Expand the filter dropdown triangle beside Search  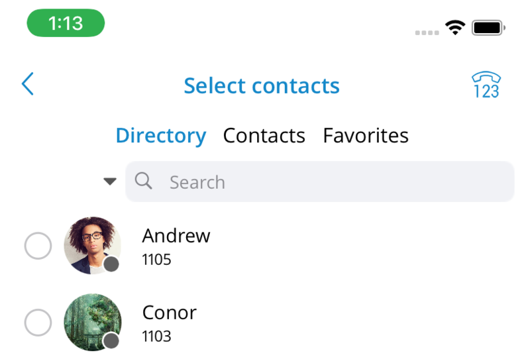click(110, 181)
